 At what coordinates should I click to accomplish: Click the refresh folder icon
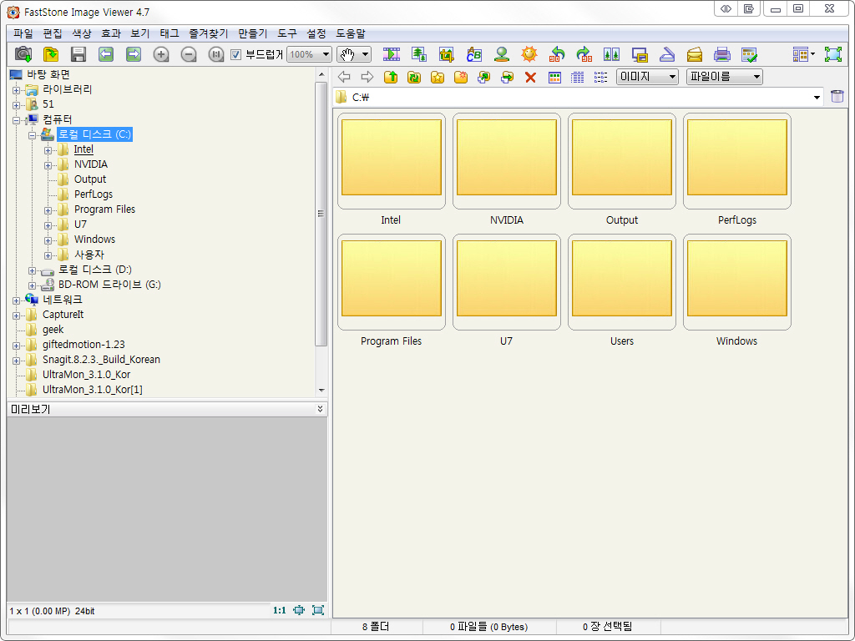point(414,77)
